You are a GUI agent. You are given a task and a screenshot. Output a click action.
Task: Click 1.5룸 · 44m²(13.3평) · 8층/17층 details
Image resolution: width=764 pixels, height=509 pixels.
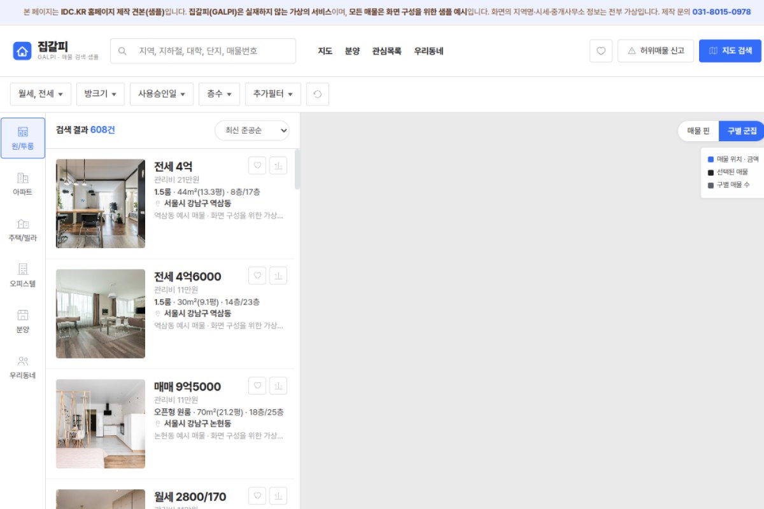(207, 192)
